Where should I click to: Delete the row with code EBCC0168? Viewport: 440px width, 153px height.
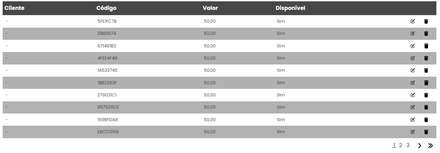click(x=426, y=132)
